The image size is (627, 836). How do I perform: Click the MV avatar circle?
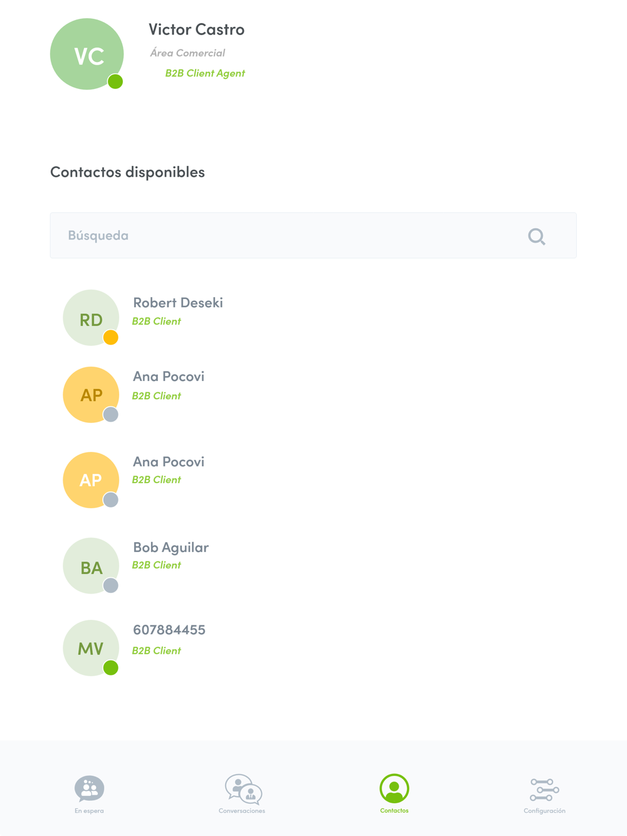tap(90, 647)
